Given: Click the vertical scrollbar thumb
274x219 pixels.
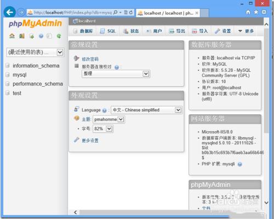Looking at the screenshot, I should 266,81.
